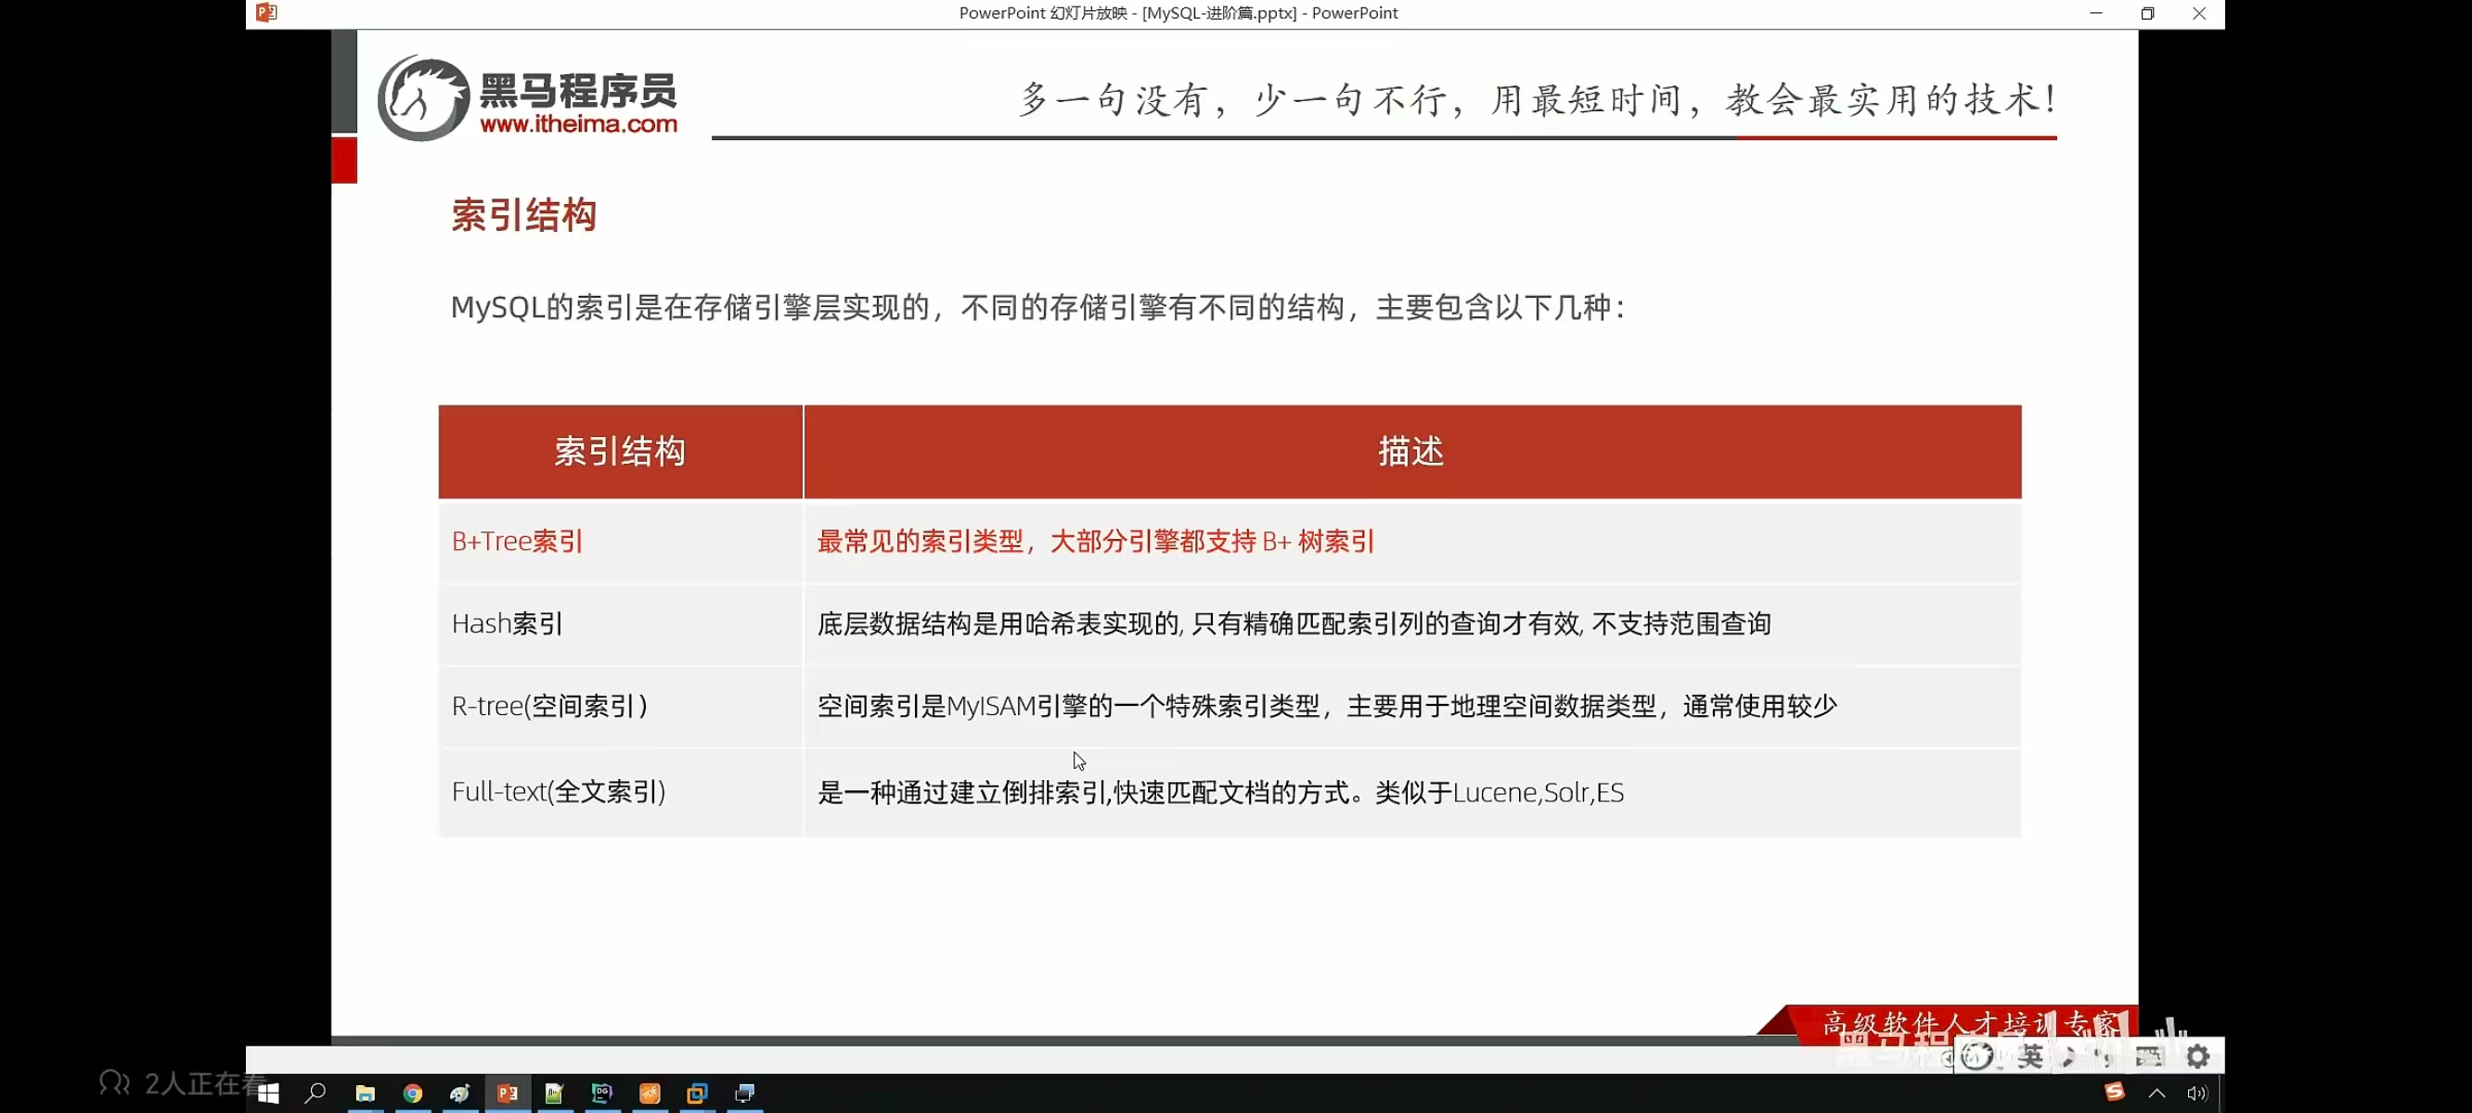Image resolution: width=2472 pixels, height=1113 pixels.
Task: Toggle the input method soft keyboard icon
Action: [2148, 1056]
